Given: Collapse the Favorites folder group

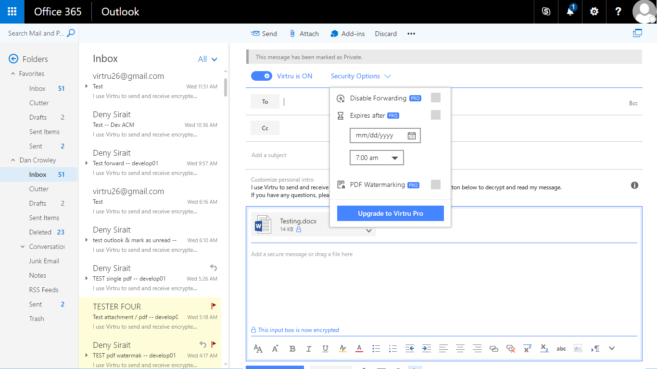Looking at the screenshot, I should (x=13, y=74).
